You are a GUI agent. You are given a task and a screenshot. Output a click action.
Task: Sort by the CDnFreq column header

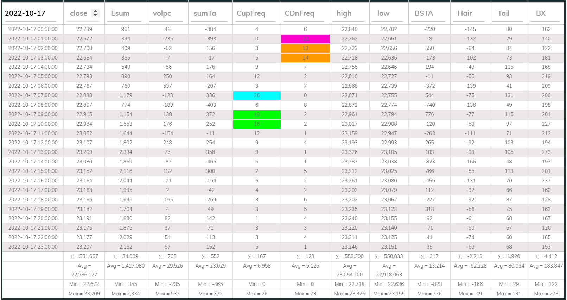click(299, 13)
